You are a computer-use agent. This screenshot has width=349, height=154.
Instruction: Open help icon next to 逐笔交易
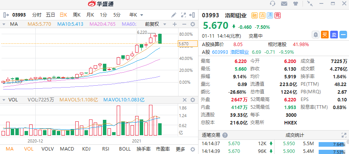click(x=225, y=135)
